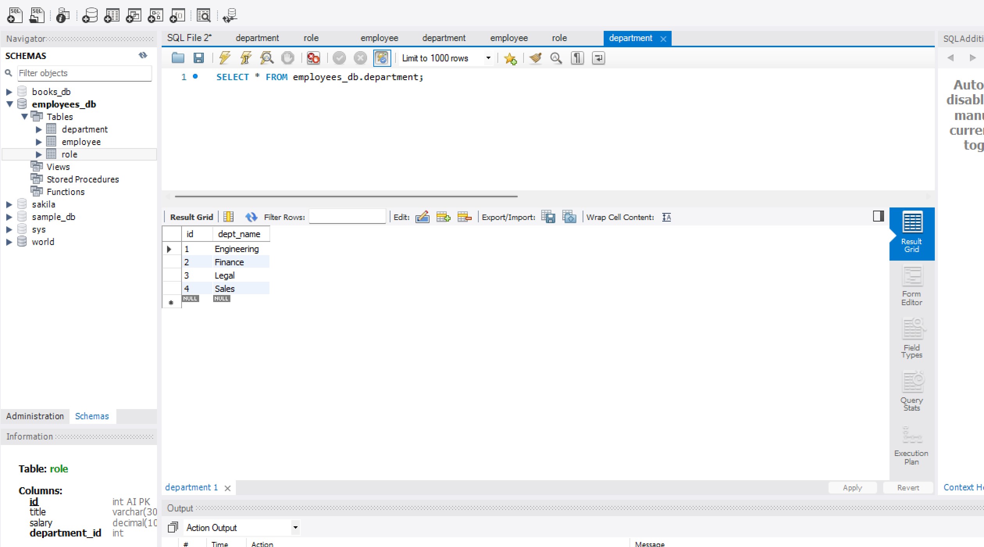Click the Execute query lightning bolt icon
Screen dimensions: 984x547
click(225, 58)
